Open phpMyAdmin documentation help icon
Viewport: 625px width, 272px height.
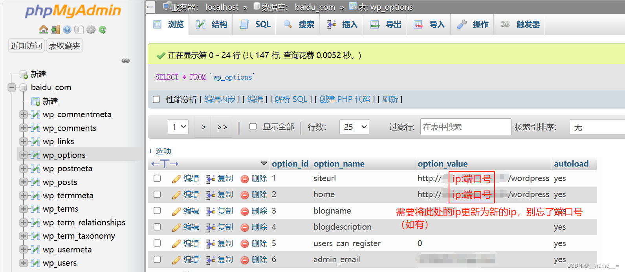pyautogui.click(x=67, y=29)
